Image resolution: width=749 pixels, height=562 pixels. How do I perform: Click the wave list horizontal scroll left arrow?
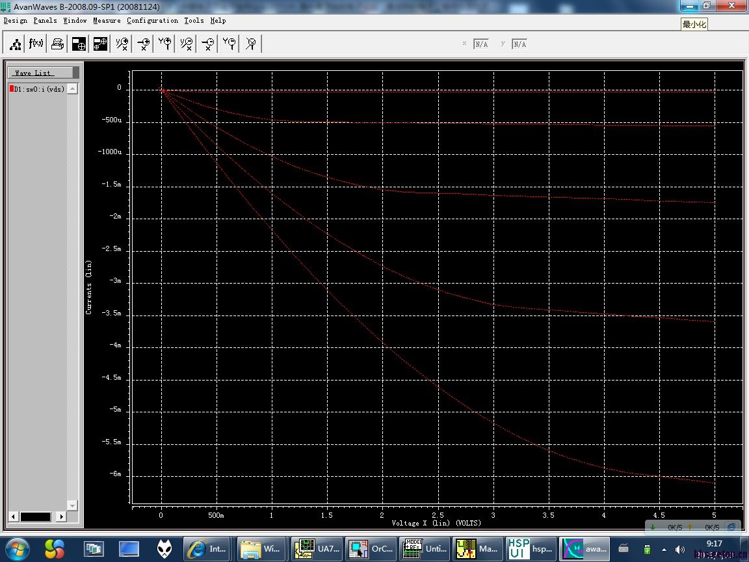13,516
